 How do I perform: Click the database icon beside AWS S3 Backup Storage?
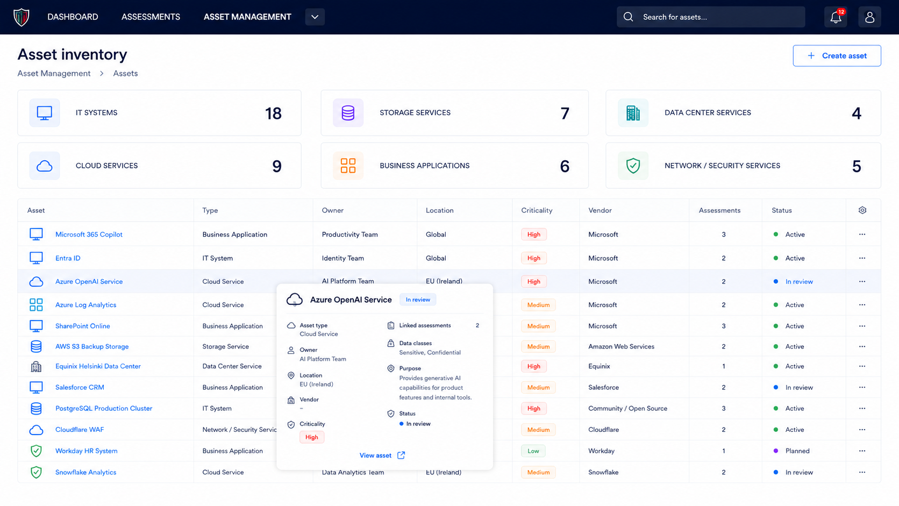pos(36,346)
